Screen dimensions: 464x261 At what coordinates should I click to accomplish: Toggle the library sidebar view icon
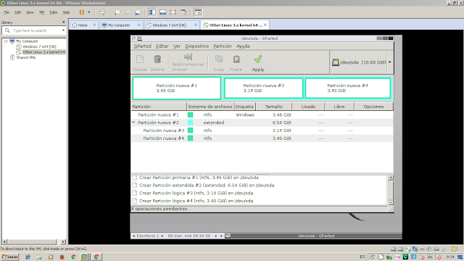tap(152, 12)
